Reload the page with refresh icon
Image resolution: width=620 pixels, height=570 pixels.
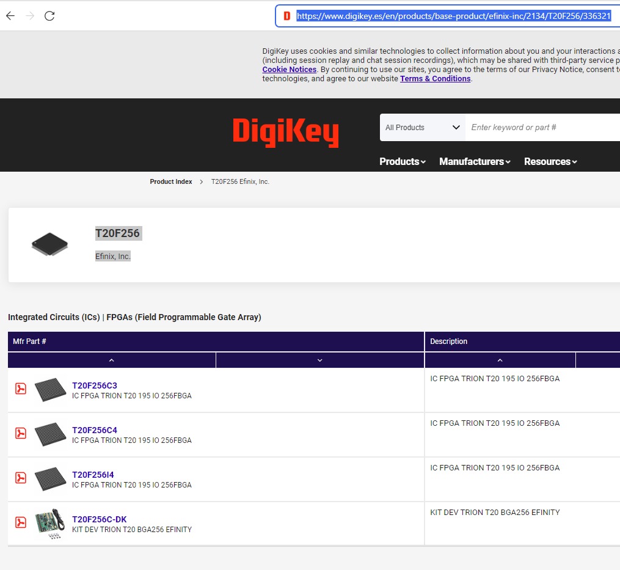point(49,16)
